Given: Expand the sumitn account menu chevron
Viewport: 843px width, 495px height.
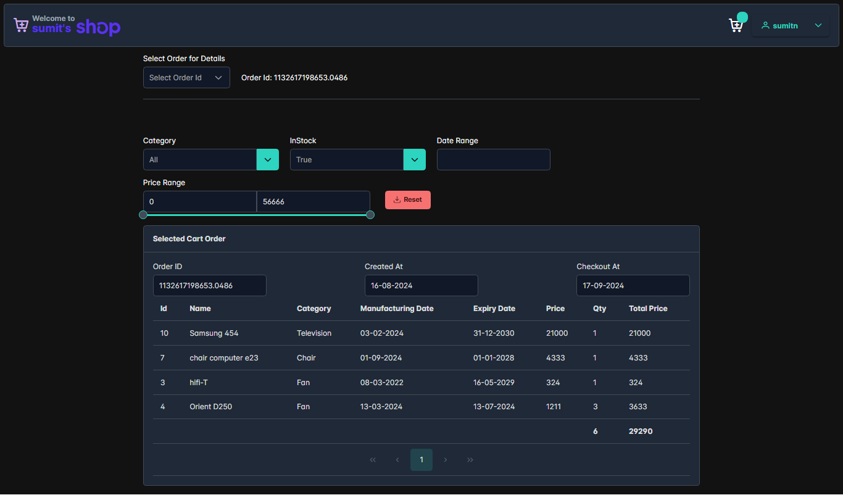Looking at the screenshot, I should (818, 25).
